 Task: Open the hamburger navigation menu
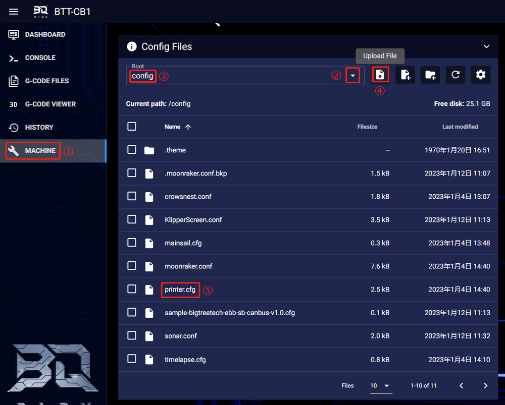tap(14, 11)
